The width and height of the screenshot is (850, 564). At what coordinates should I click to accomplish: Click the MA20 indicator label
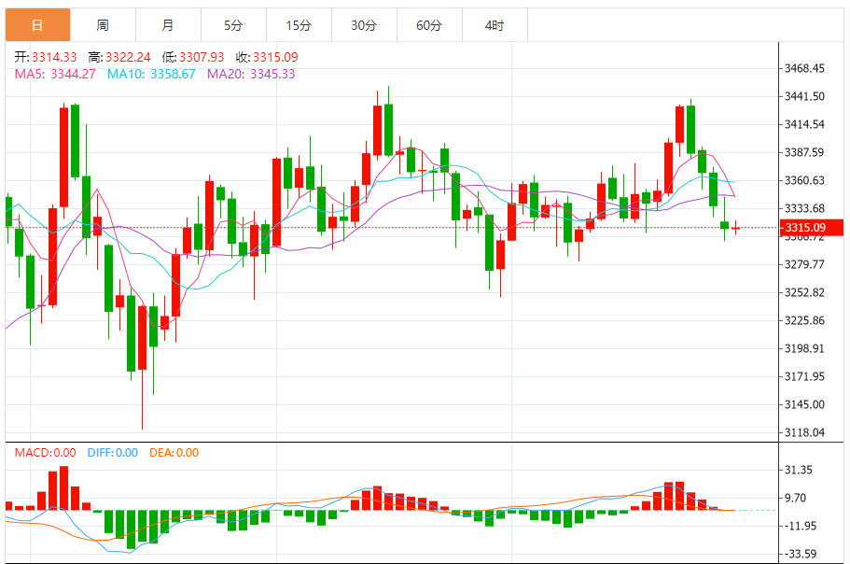pos(251,74)
